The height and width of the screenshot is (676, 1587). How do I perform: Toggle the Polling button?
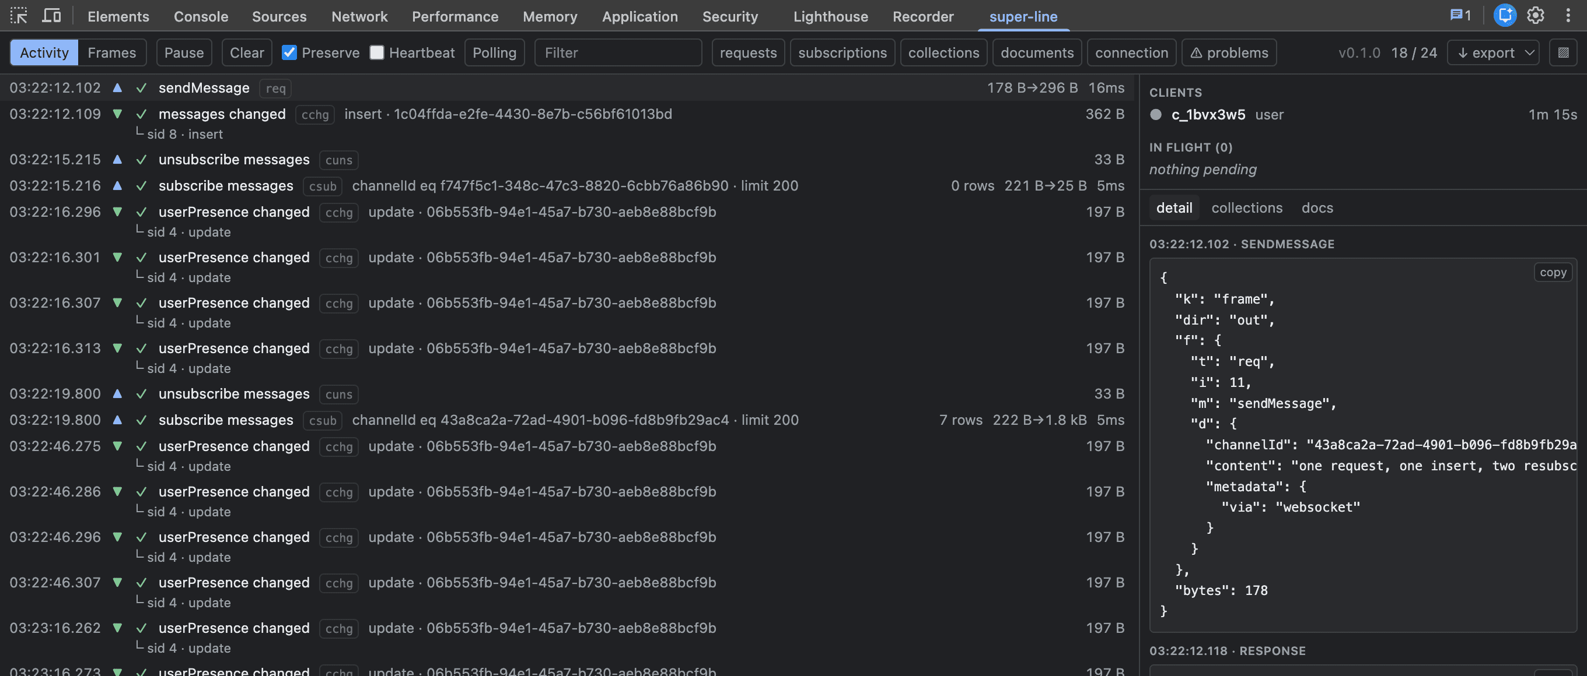click(x=494, y=53)
